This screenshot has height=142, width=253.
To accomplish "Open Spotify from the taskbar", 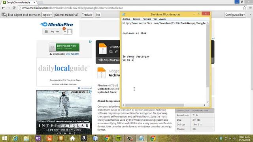I will tap(119, 138).
